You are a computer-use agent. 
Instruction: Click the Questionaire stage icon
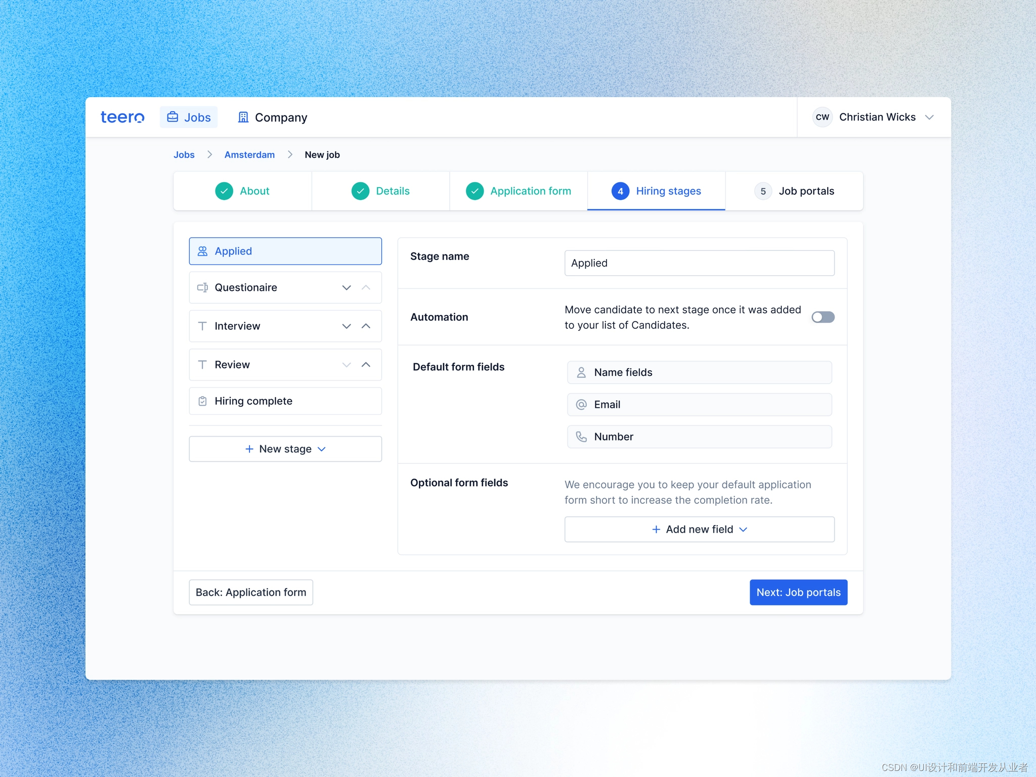(202, 287)
